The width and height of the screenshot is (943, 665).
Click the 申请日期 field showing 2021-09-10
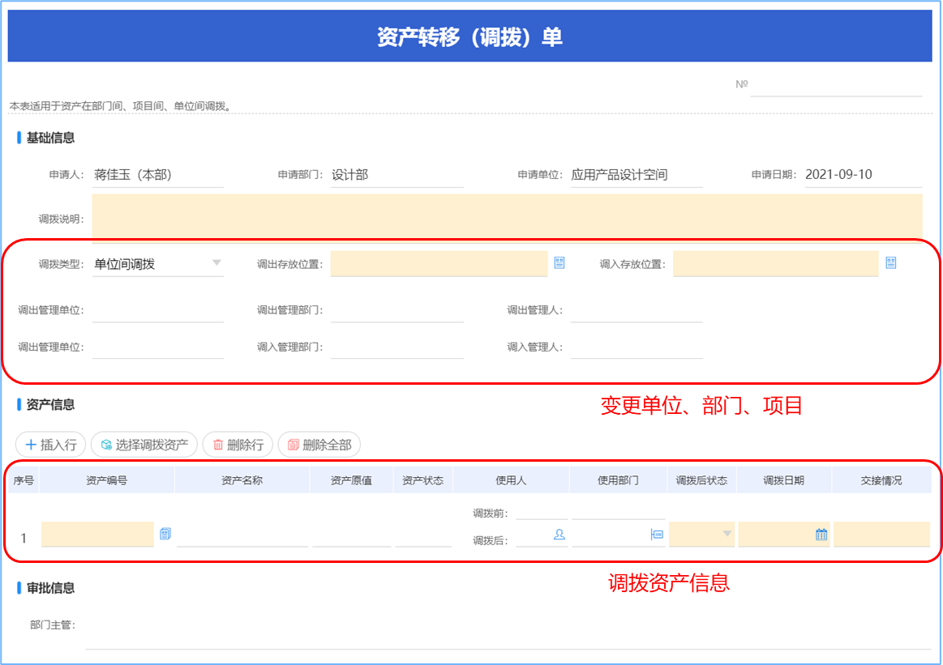point(863,175)
